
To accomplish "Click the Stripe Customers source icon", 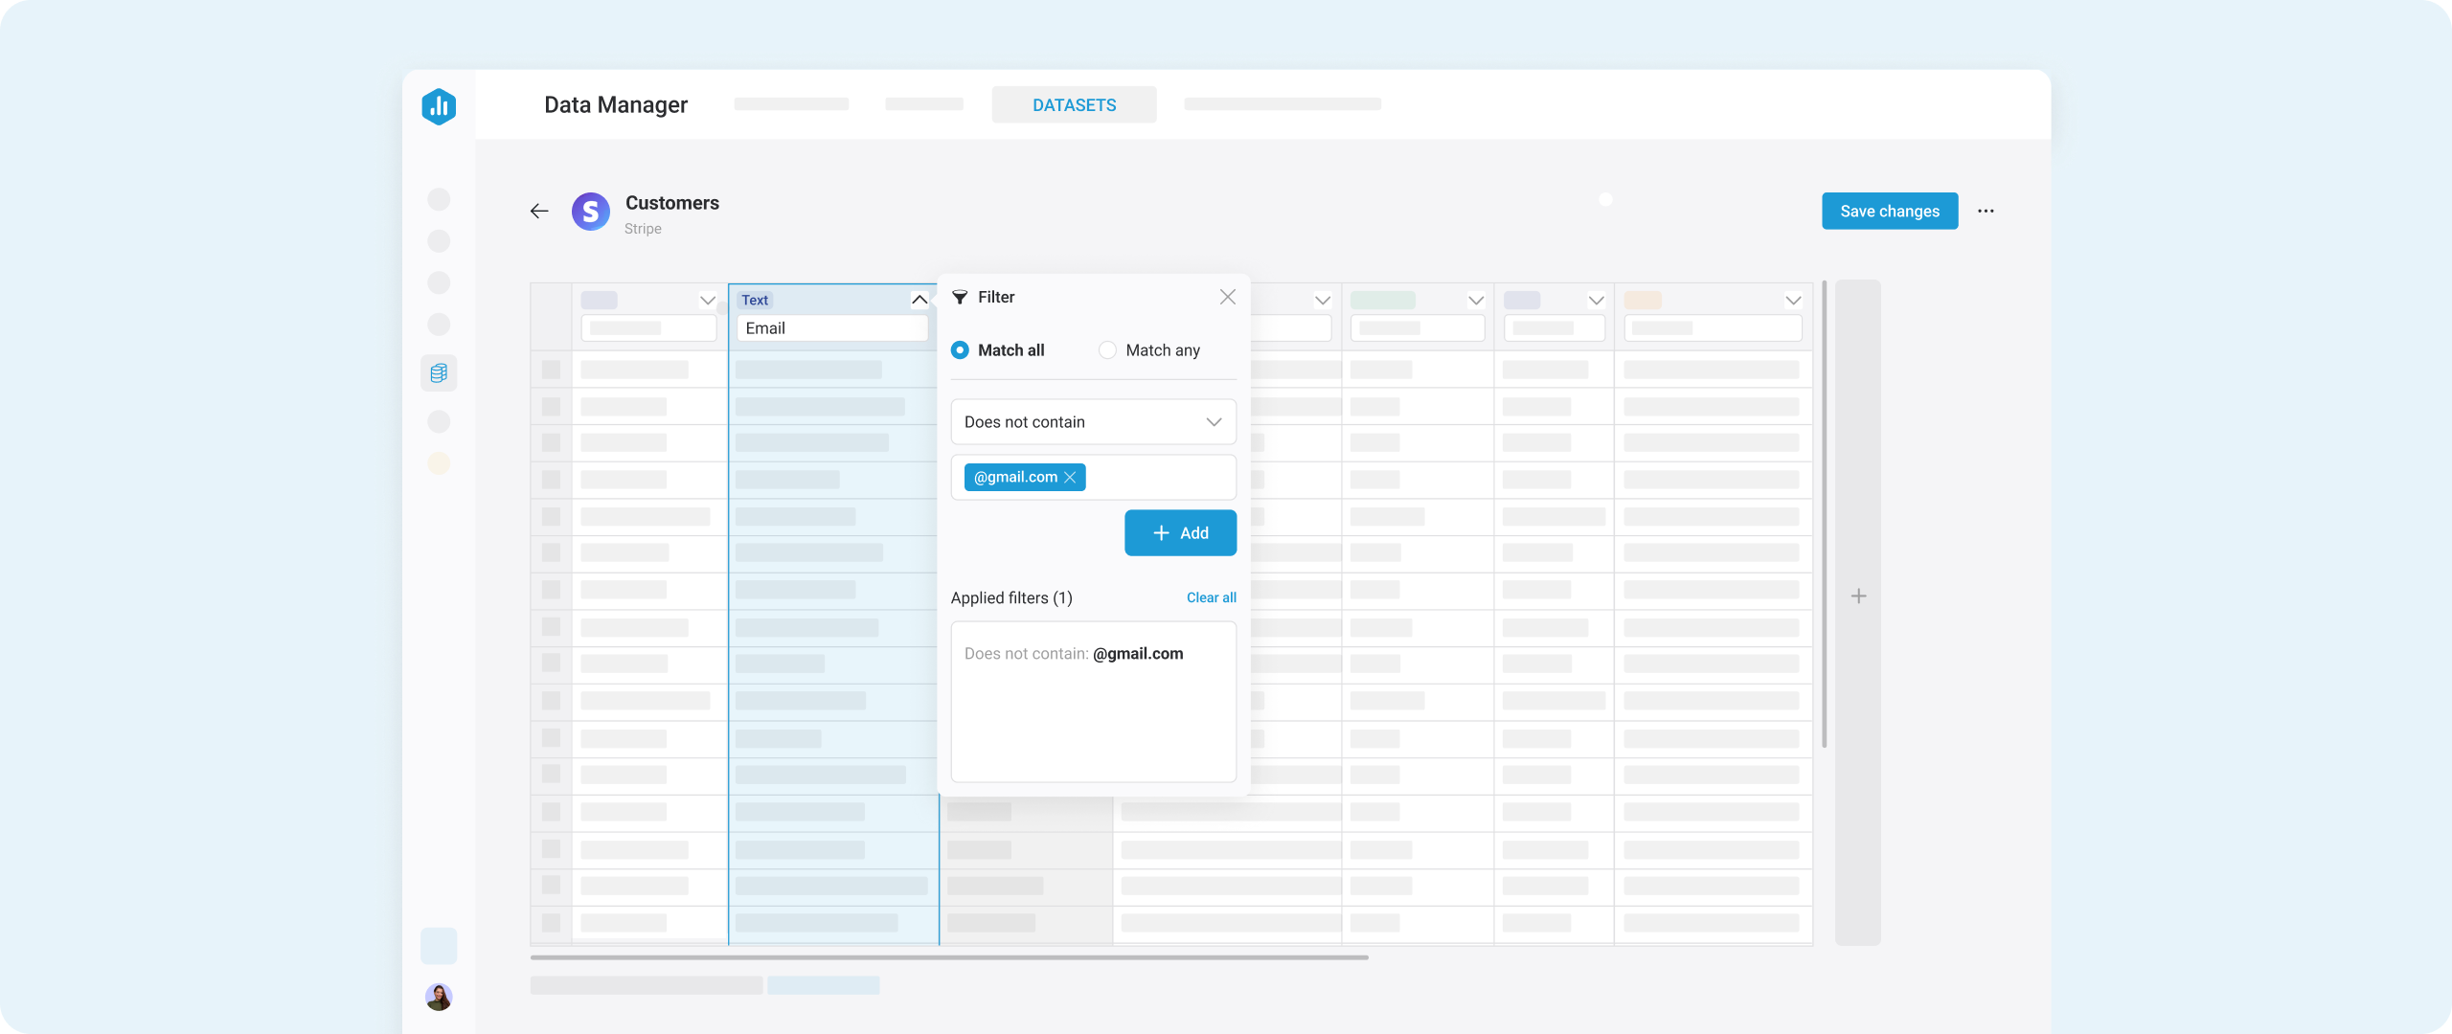I will [x=590, y=212].
